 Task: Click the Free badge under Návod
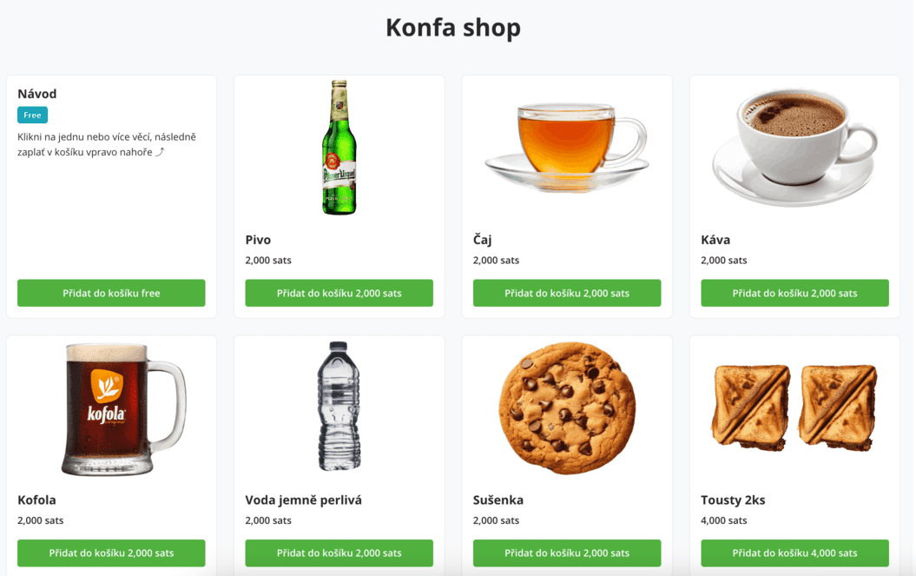tap(32, 115)
